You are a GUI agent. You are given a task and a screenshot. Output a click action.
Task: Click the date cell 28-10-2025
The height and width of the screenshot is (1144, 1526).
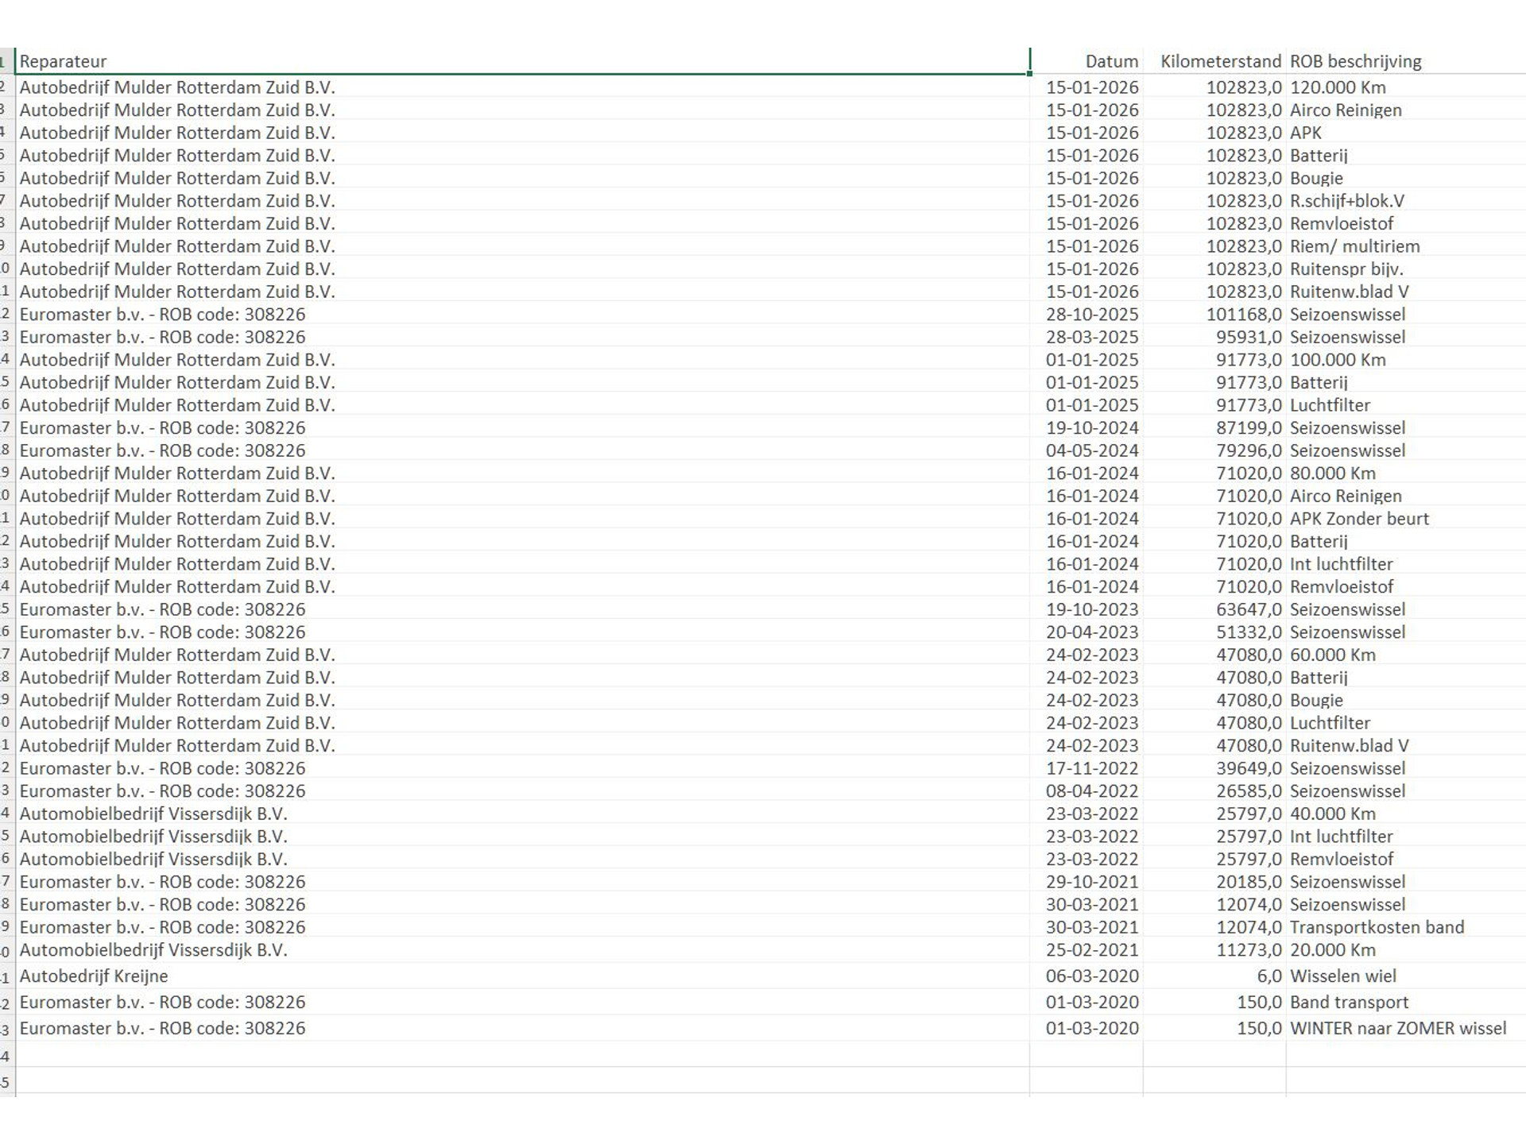tap(1091, 314)
